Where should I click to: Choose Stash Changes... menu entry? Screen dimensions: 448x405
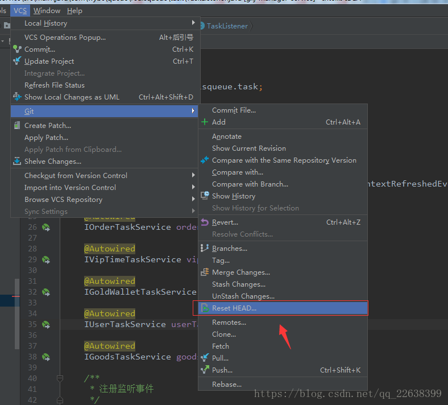point(239,284)
